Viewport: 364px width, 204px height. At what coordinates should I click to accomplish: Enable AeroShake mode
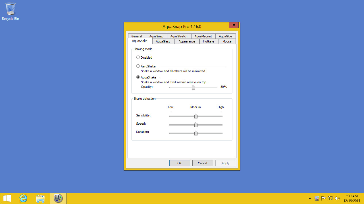[x=138, y=66]
